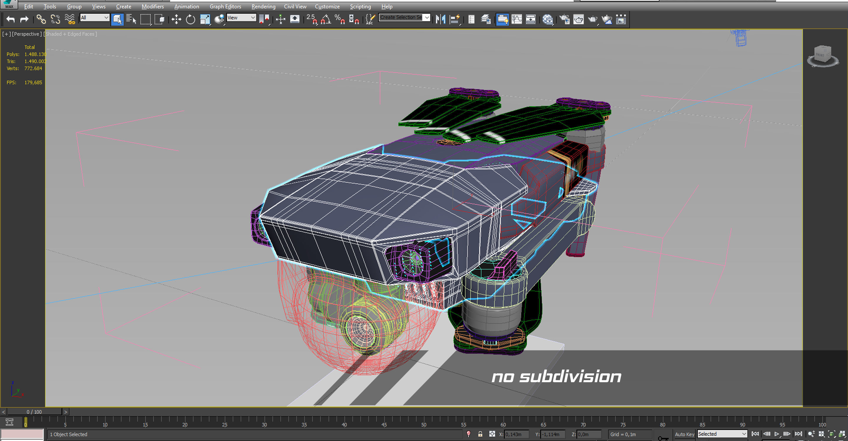Open the Curve Editor icon
Screen dimensions: 848x441
[x=516, y=19]
